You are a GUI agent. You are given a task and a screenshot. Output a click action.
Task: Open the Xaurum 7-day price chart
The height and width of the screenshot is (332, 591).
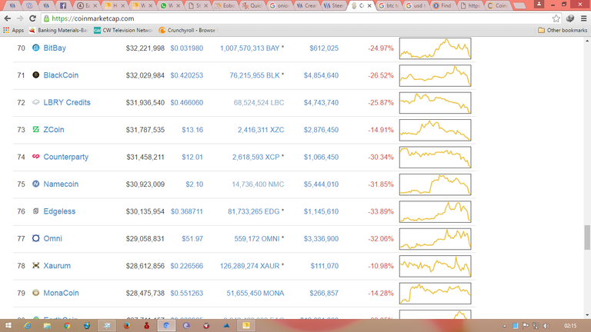(436, 266)
